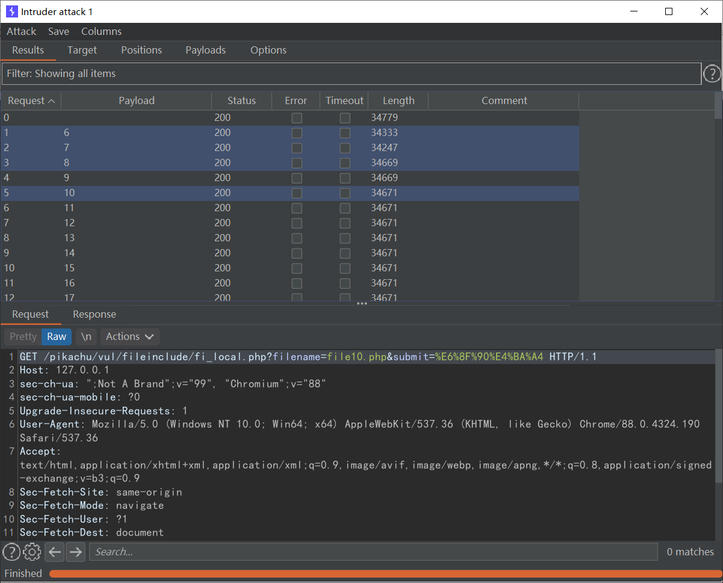Click in the Search input field
Viewport: 723px width, 583px height.
pyautogui.click(x=373, y=552)
